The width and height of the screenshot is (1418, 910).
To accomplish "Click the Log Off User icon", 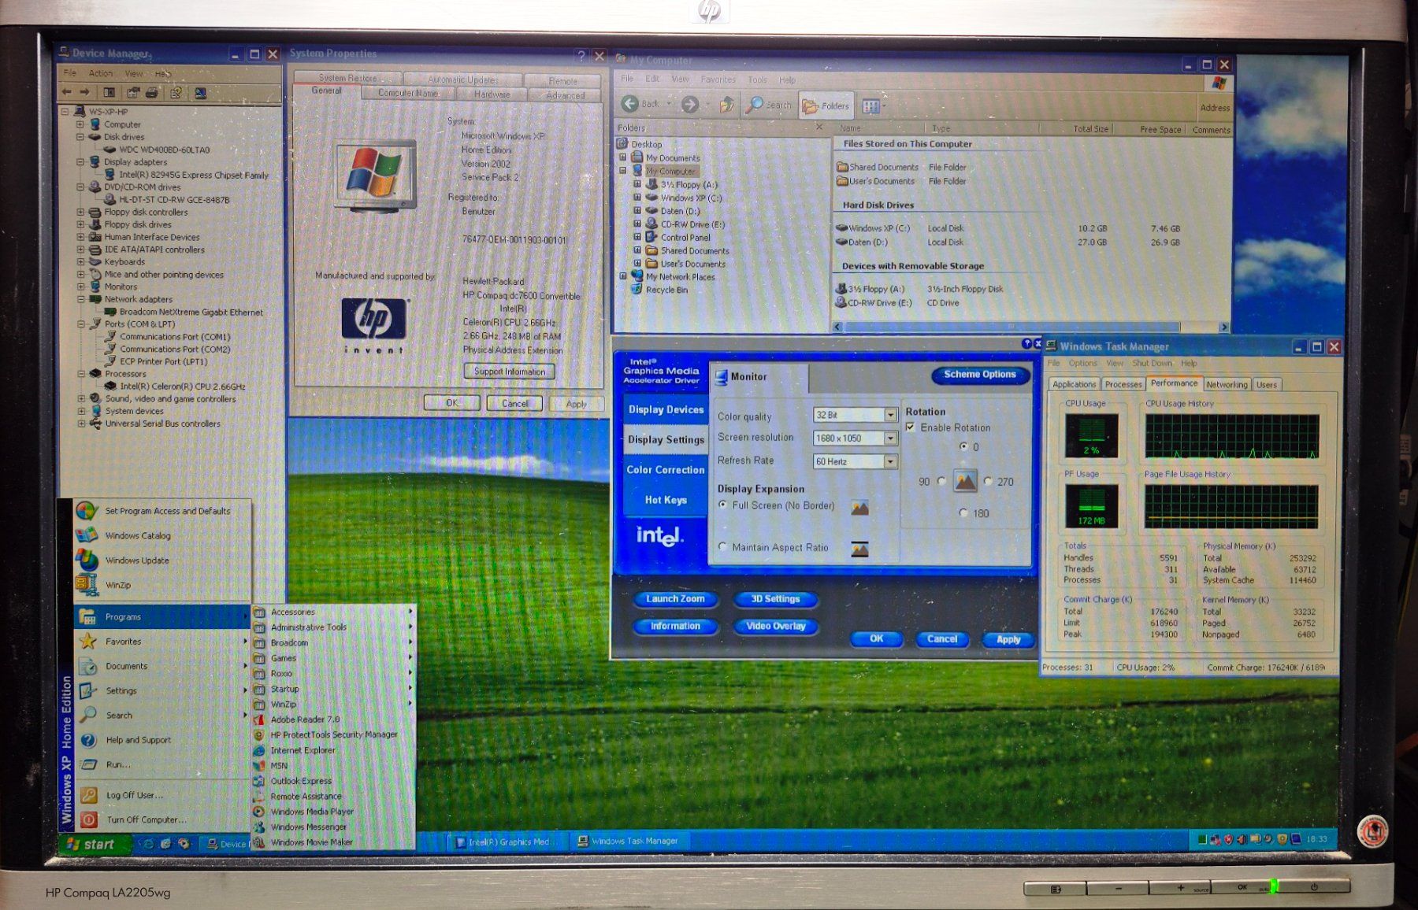I will coord(89,795).
